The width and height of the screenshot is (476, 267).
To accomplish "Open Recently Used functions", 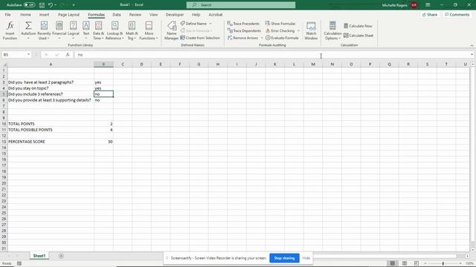I will tap(44, 30).
